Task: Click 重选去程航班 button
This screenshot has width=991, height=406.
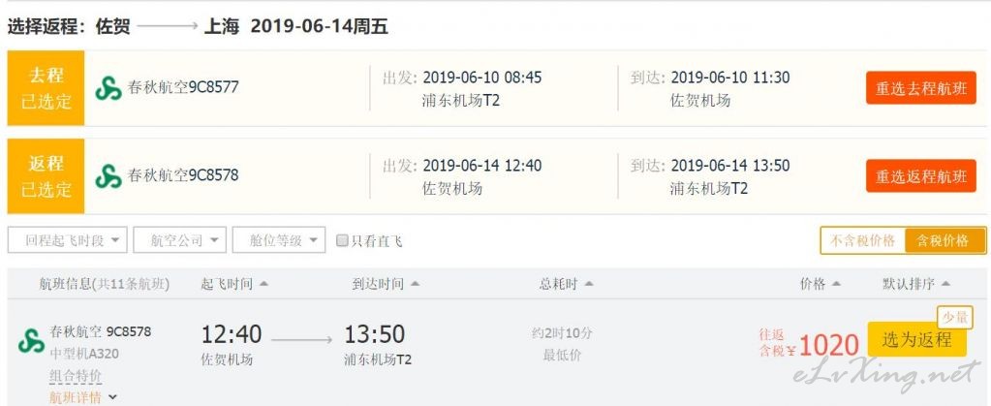Action: tap(921, 88)
